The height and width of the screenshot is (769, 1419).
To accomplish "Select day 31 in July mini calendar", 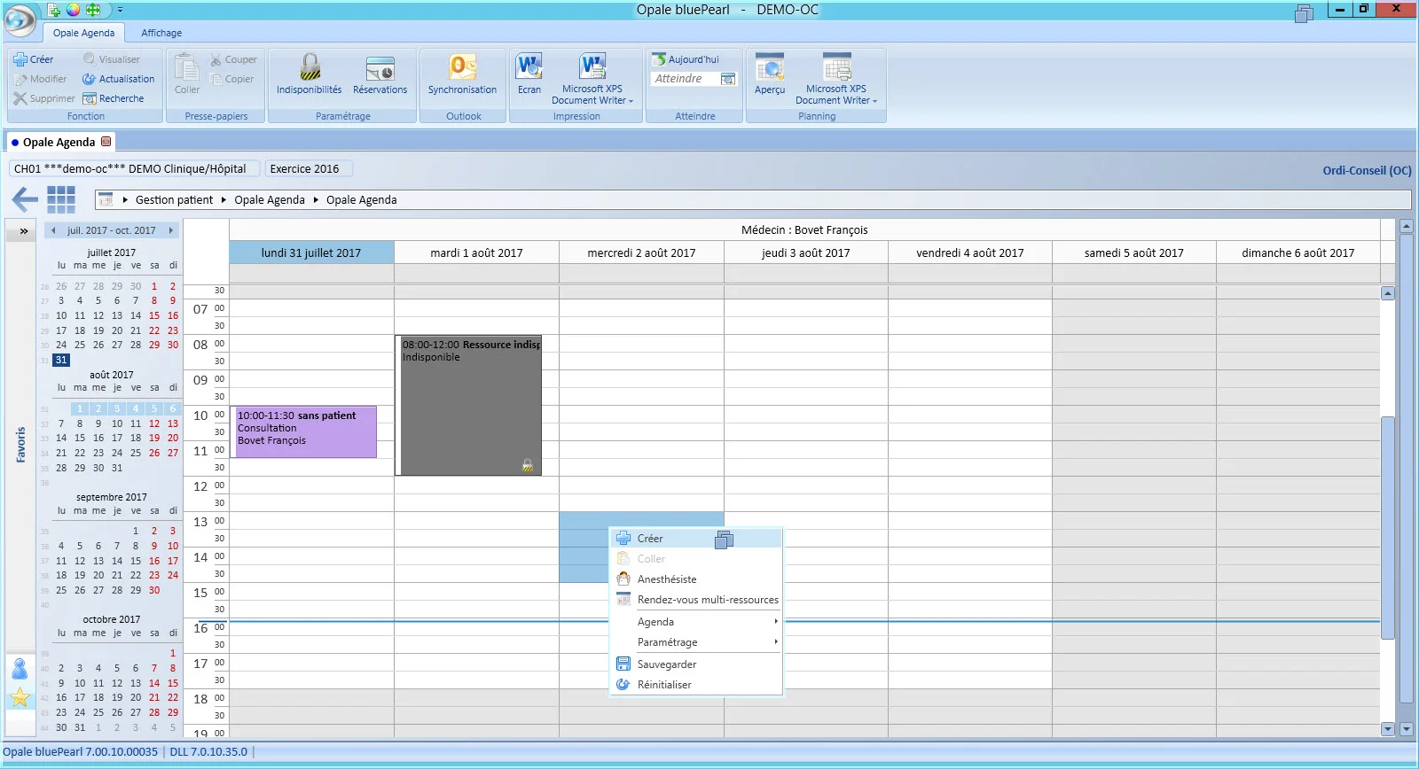I will 61,360.
